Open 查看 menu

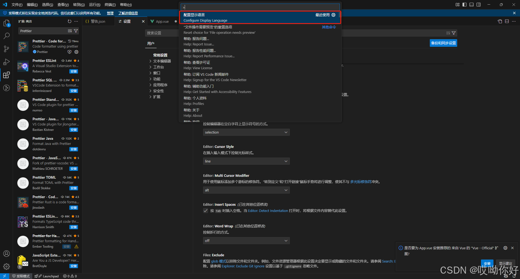click(x=63, y=5)
